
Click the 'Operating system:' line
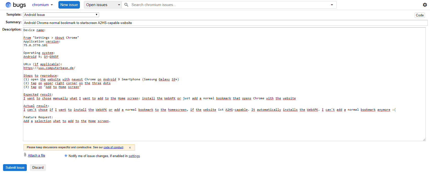pyautogui.click(x=39, y=53)
